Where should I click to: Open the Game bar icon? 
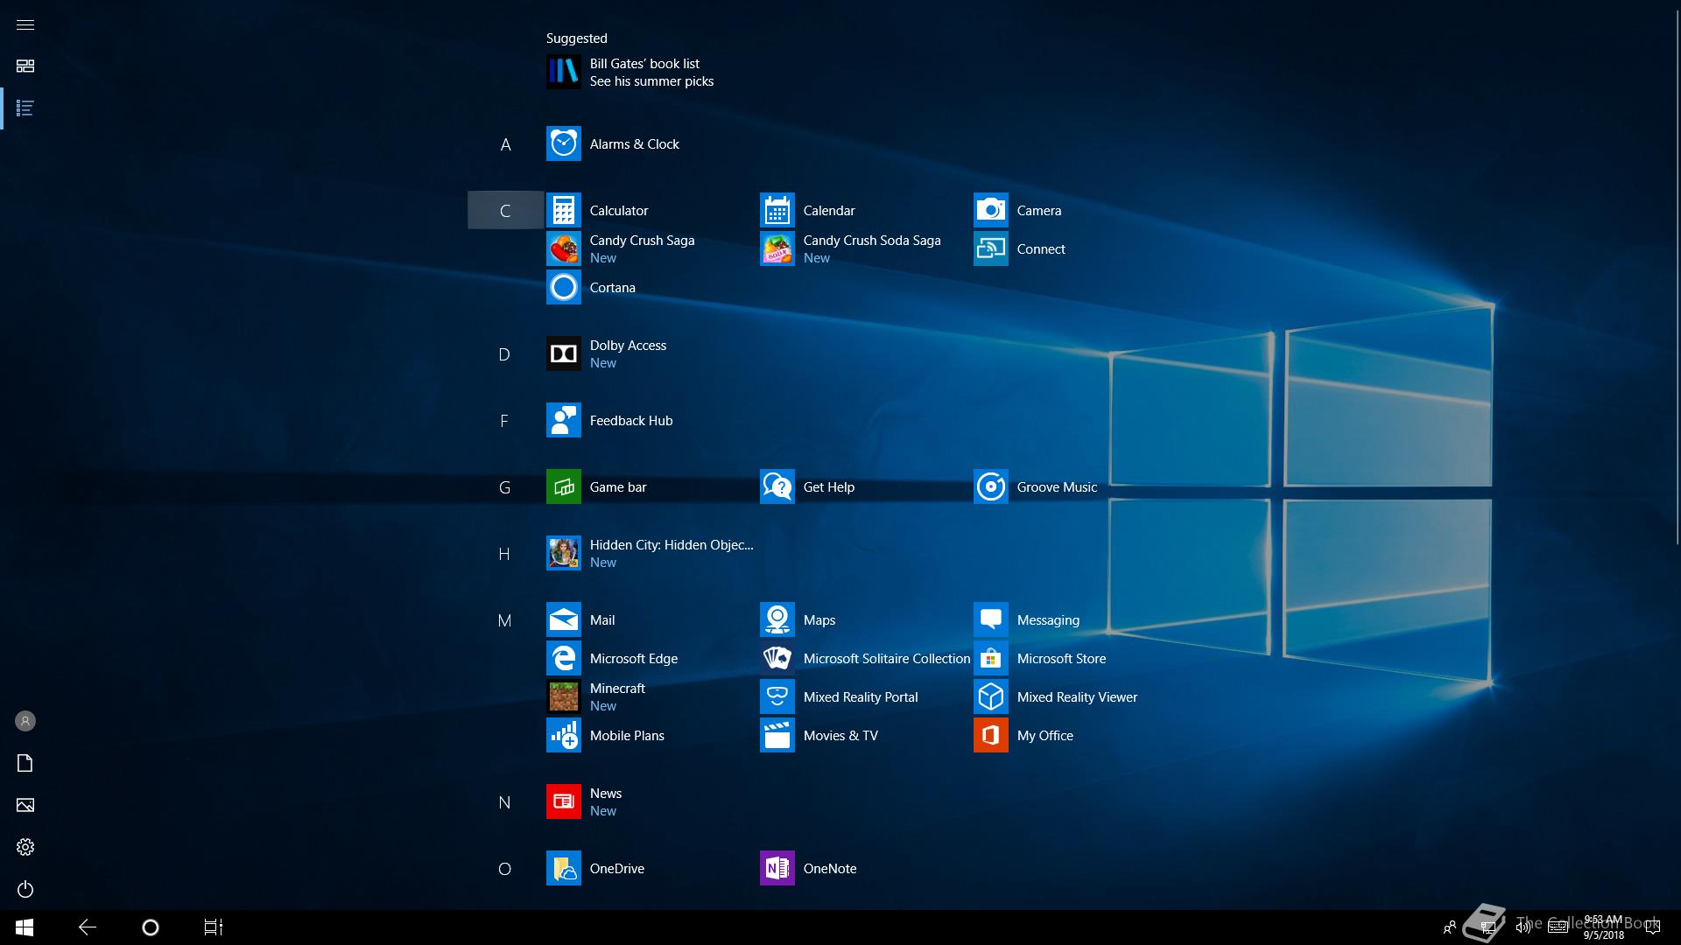click(x=563, y=486)
